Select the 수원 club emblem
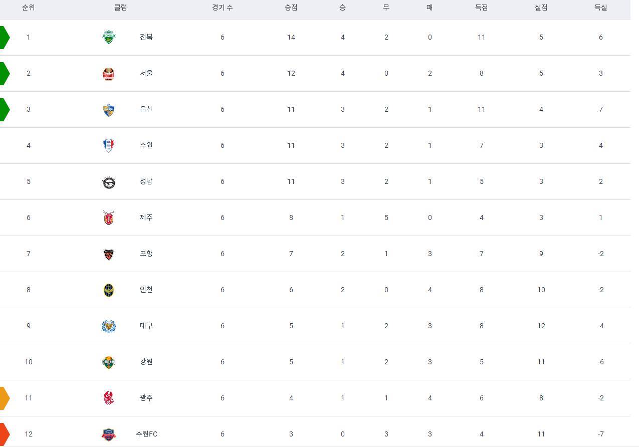The image size is (639, 447). 108,145
